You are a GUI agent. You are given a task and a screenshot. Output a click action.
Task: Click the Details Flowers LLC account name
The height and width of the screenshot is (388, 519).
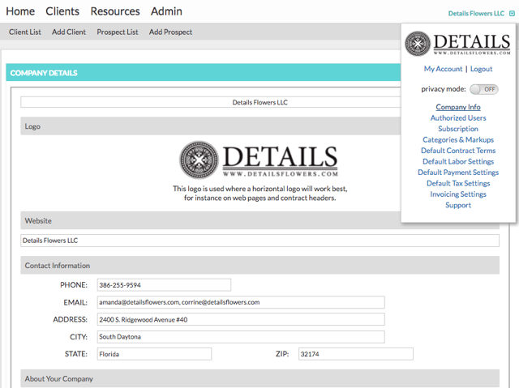[476, 14]
